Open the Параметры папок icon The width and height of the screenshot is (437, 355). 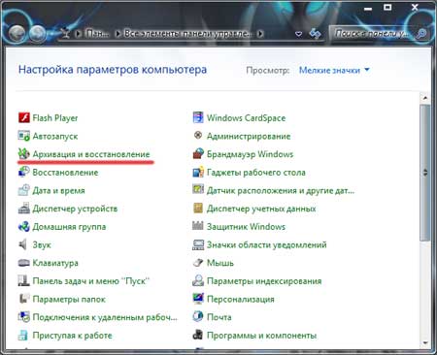point(24,299)
